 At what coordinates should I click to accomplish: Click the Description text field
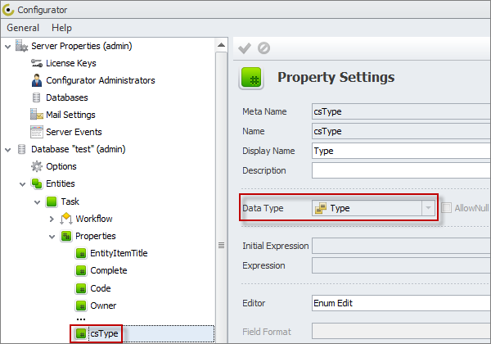pyautogui.click(x=401, y=170)
